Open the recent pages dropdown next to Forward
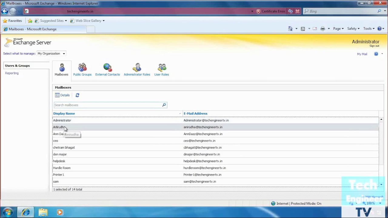Viewport: 388px width, 218px height. (x=19, y=11)
